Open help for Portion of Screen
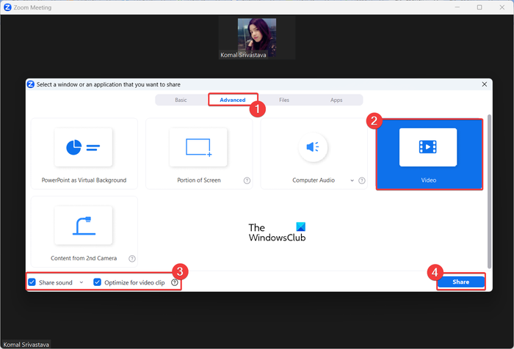The width and height of the screenshot is (514, 349). pyautogui.click(x=247, y=180)
